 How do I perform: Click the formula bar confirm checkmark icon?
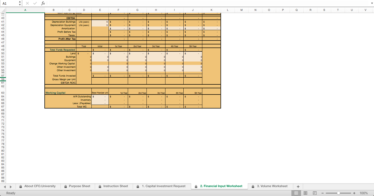[35, 3]
